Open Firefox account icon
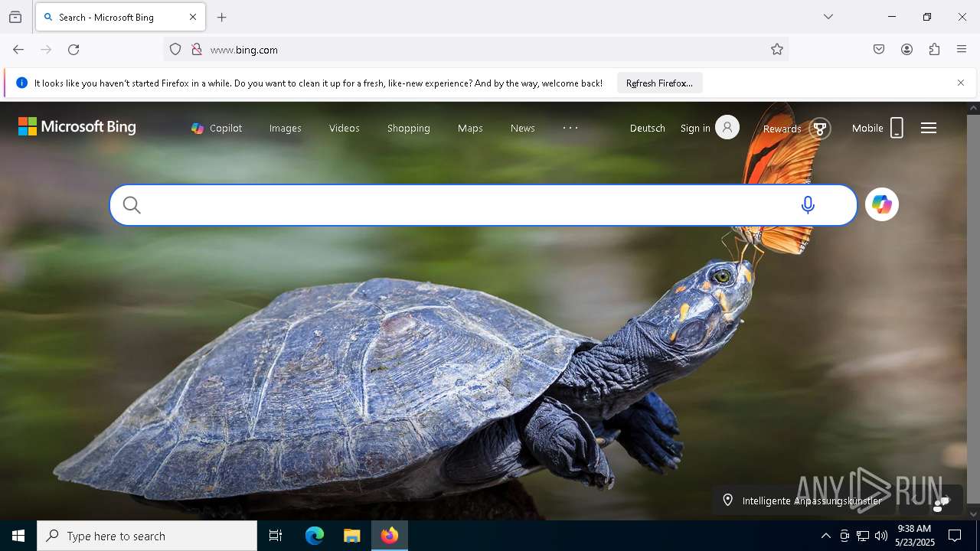 point(906,50)
